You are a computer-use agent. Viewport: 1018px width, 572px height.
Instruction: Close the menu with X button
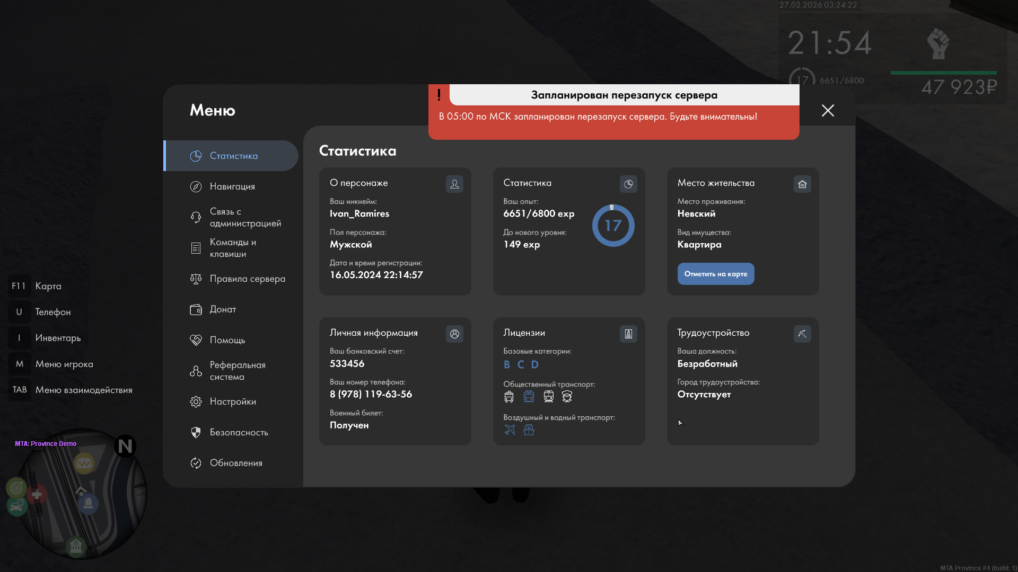tap(828, 110)
